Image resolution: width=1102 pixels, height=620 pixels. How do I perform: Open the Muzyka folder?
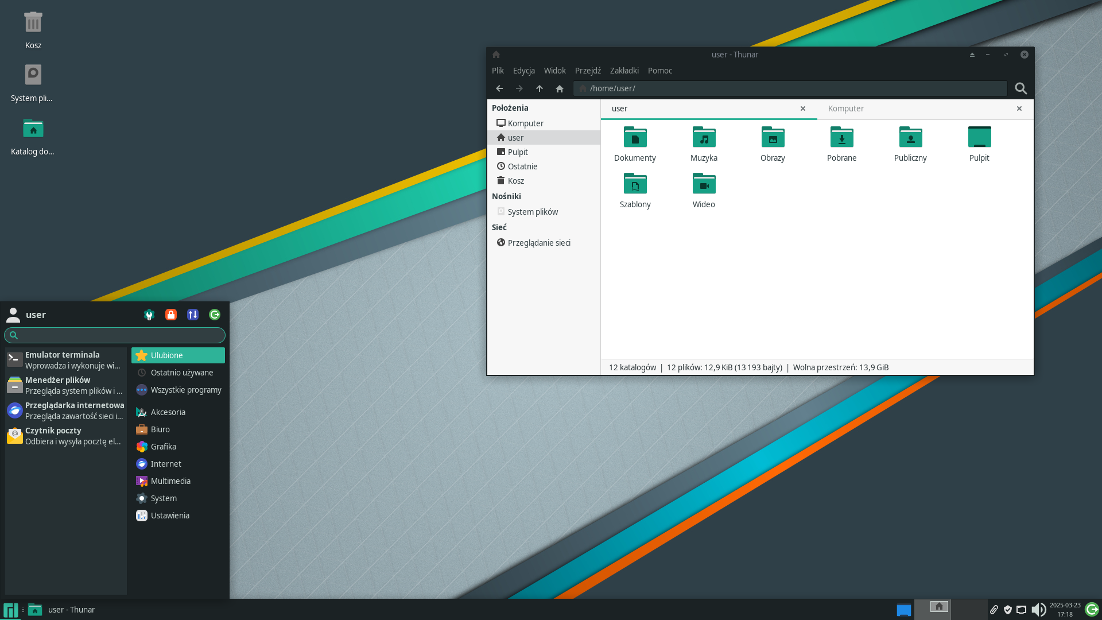pyautogui.click(x=704, y=144)
